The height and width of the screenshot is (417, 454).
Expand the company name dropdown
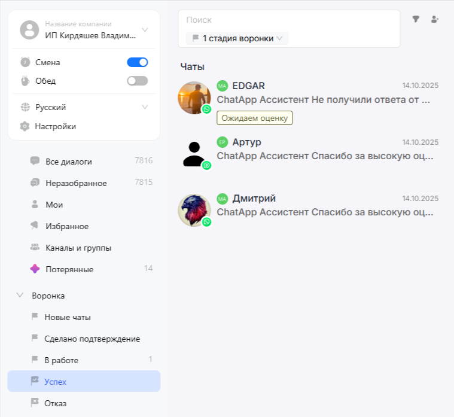[x=145, y=30]
